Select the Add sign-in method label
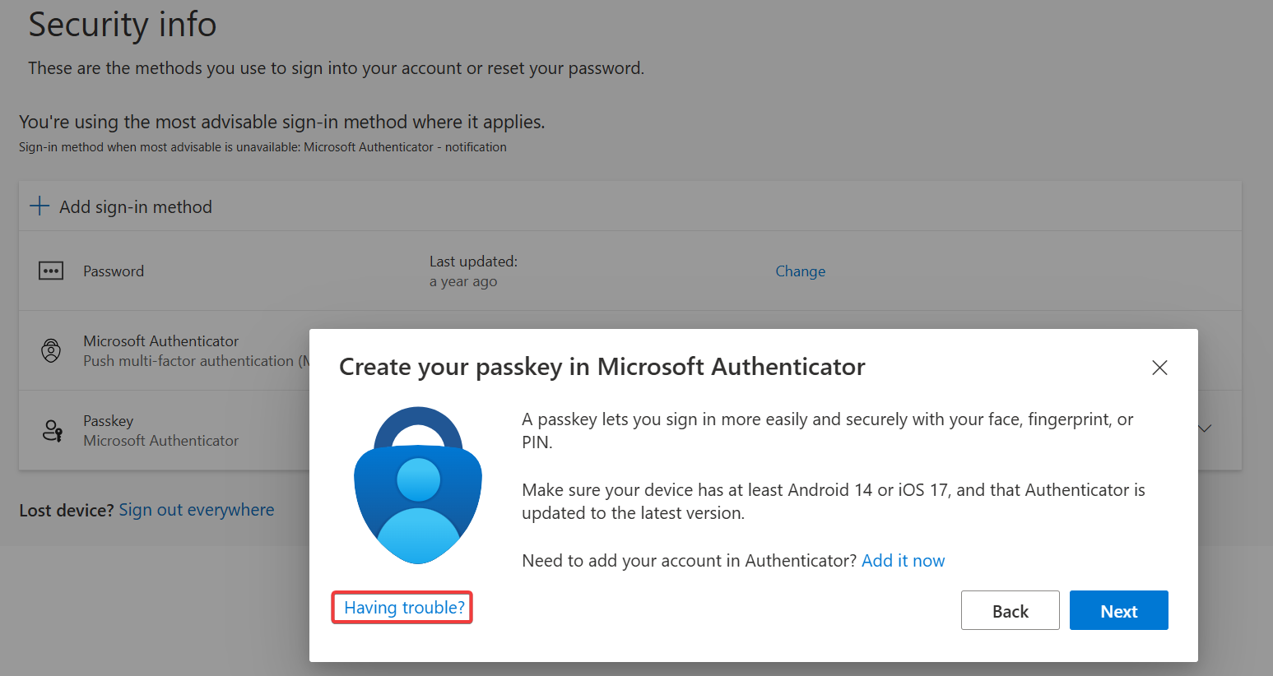Image resolution: width=1273 pixels, height=676 pixels. [x=136, y=207]
